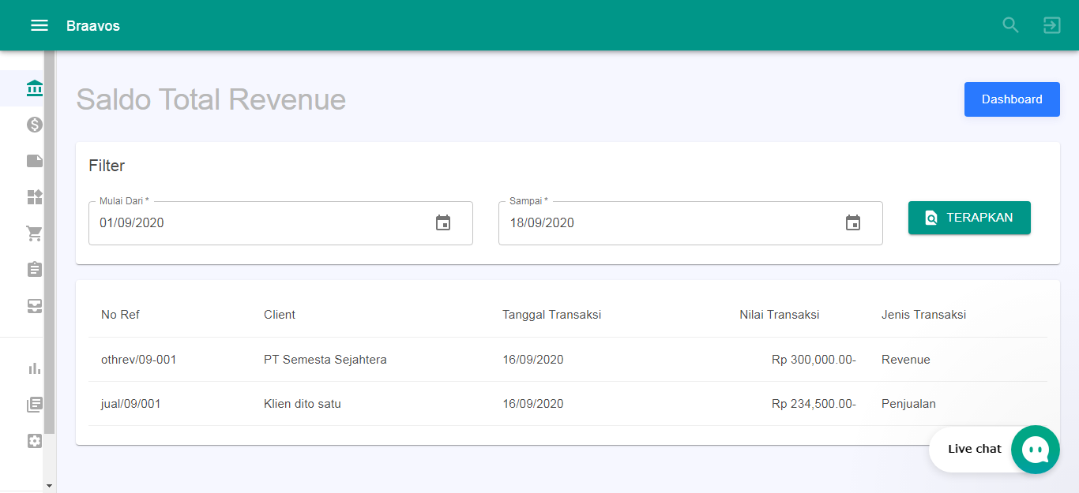Open calendar picker for Mulai Dari
Screen dimensions: 1079x493
pyautogui.click(x=443, y=223)
